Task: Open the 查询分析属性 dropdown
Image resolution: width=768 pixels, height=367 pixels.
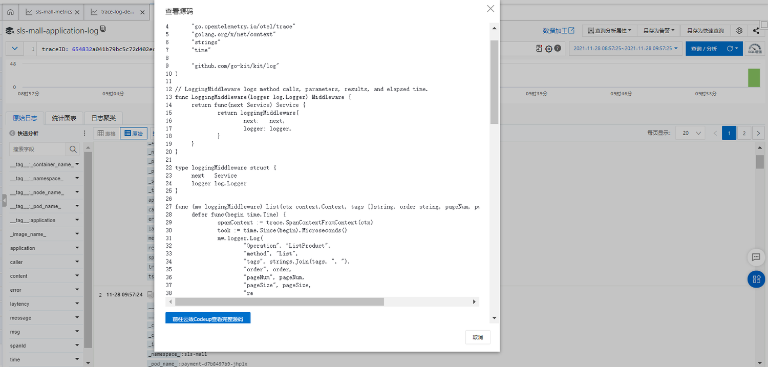Action: [609, 31]
